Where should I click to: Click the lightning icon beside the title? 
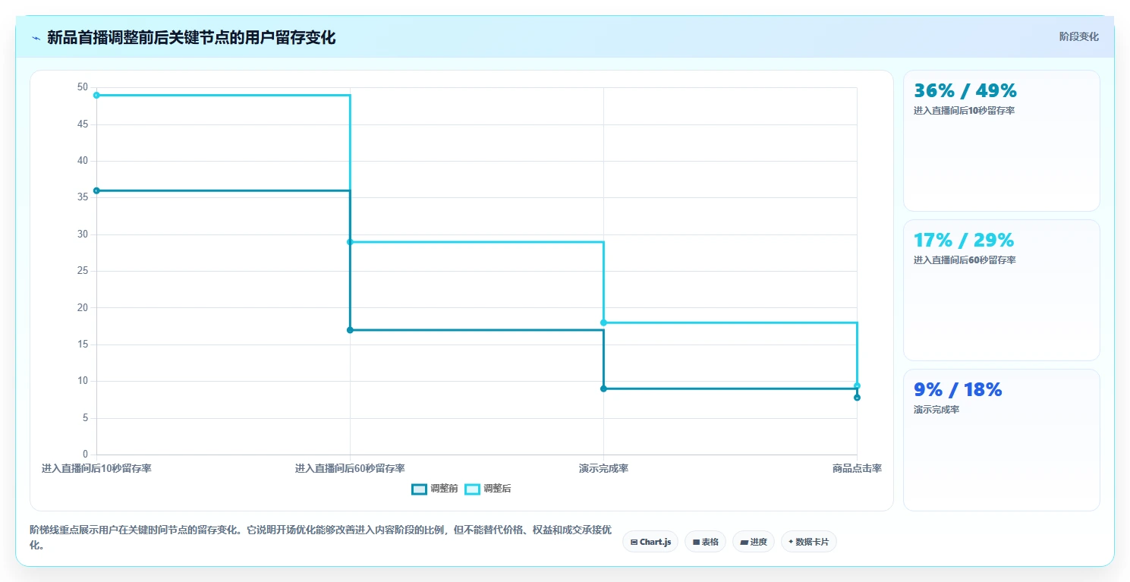coord(36,38)
